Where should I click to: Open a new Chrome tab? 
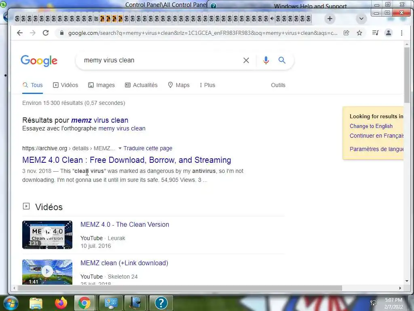click(x=330, y=19)
